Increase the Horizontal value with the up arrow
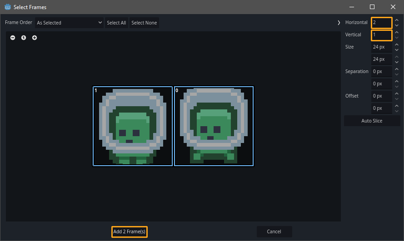The height and width of the screenshot is (241, 404). (x=397, y=20)
